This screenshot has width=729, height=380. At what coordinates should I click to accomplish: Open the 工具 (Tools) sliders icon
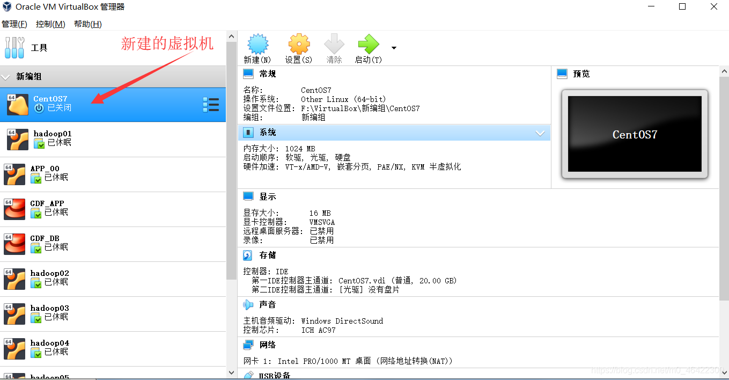(x=14, y=47)
